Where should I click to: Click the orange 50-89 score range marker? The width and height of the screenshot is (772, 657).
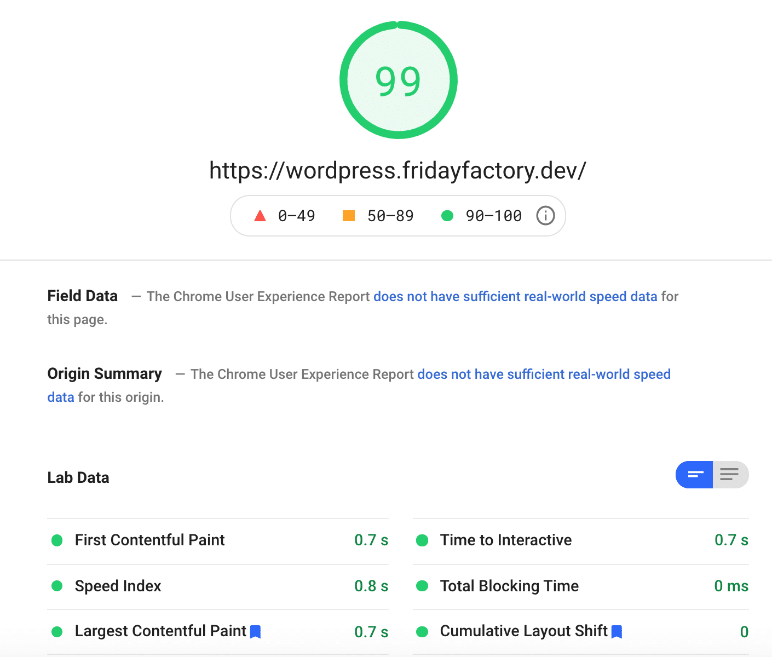(x=349, y=216)
